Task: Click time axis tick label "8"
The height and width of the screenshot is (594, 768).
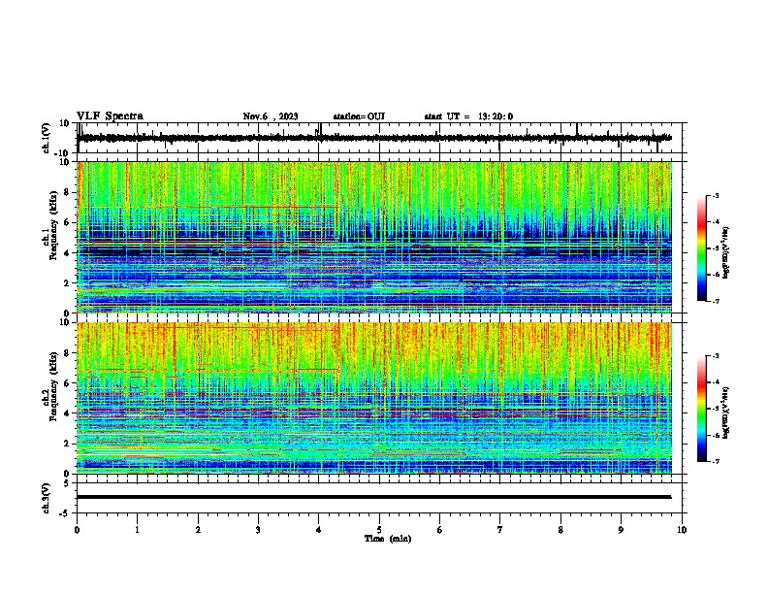Action: [560, 530]
